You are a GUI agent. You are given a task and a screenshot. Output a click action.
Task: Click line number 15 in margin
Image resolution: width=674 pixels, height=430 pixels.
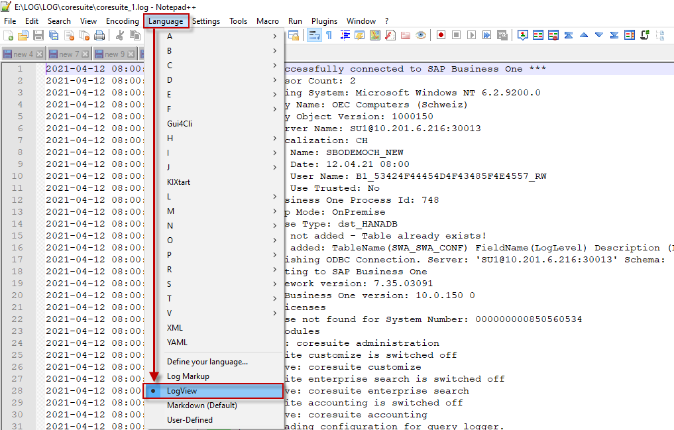pos(17,236)
